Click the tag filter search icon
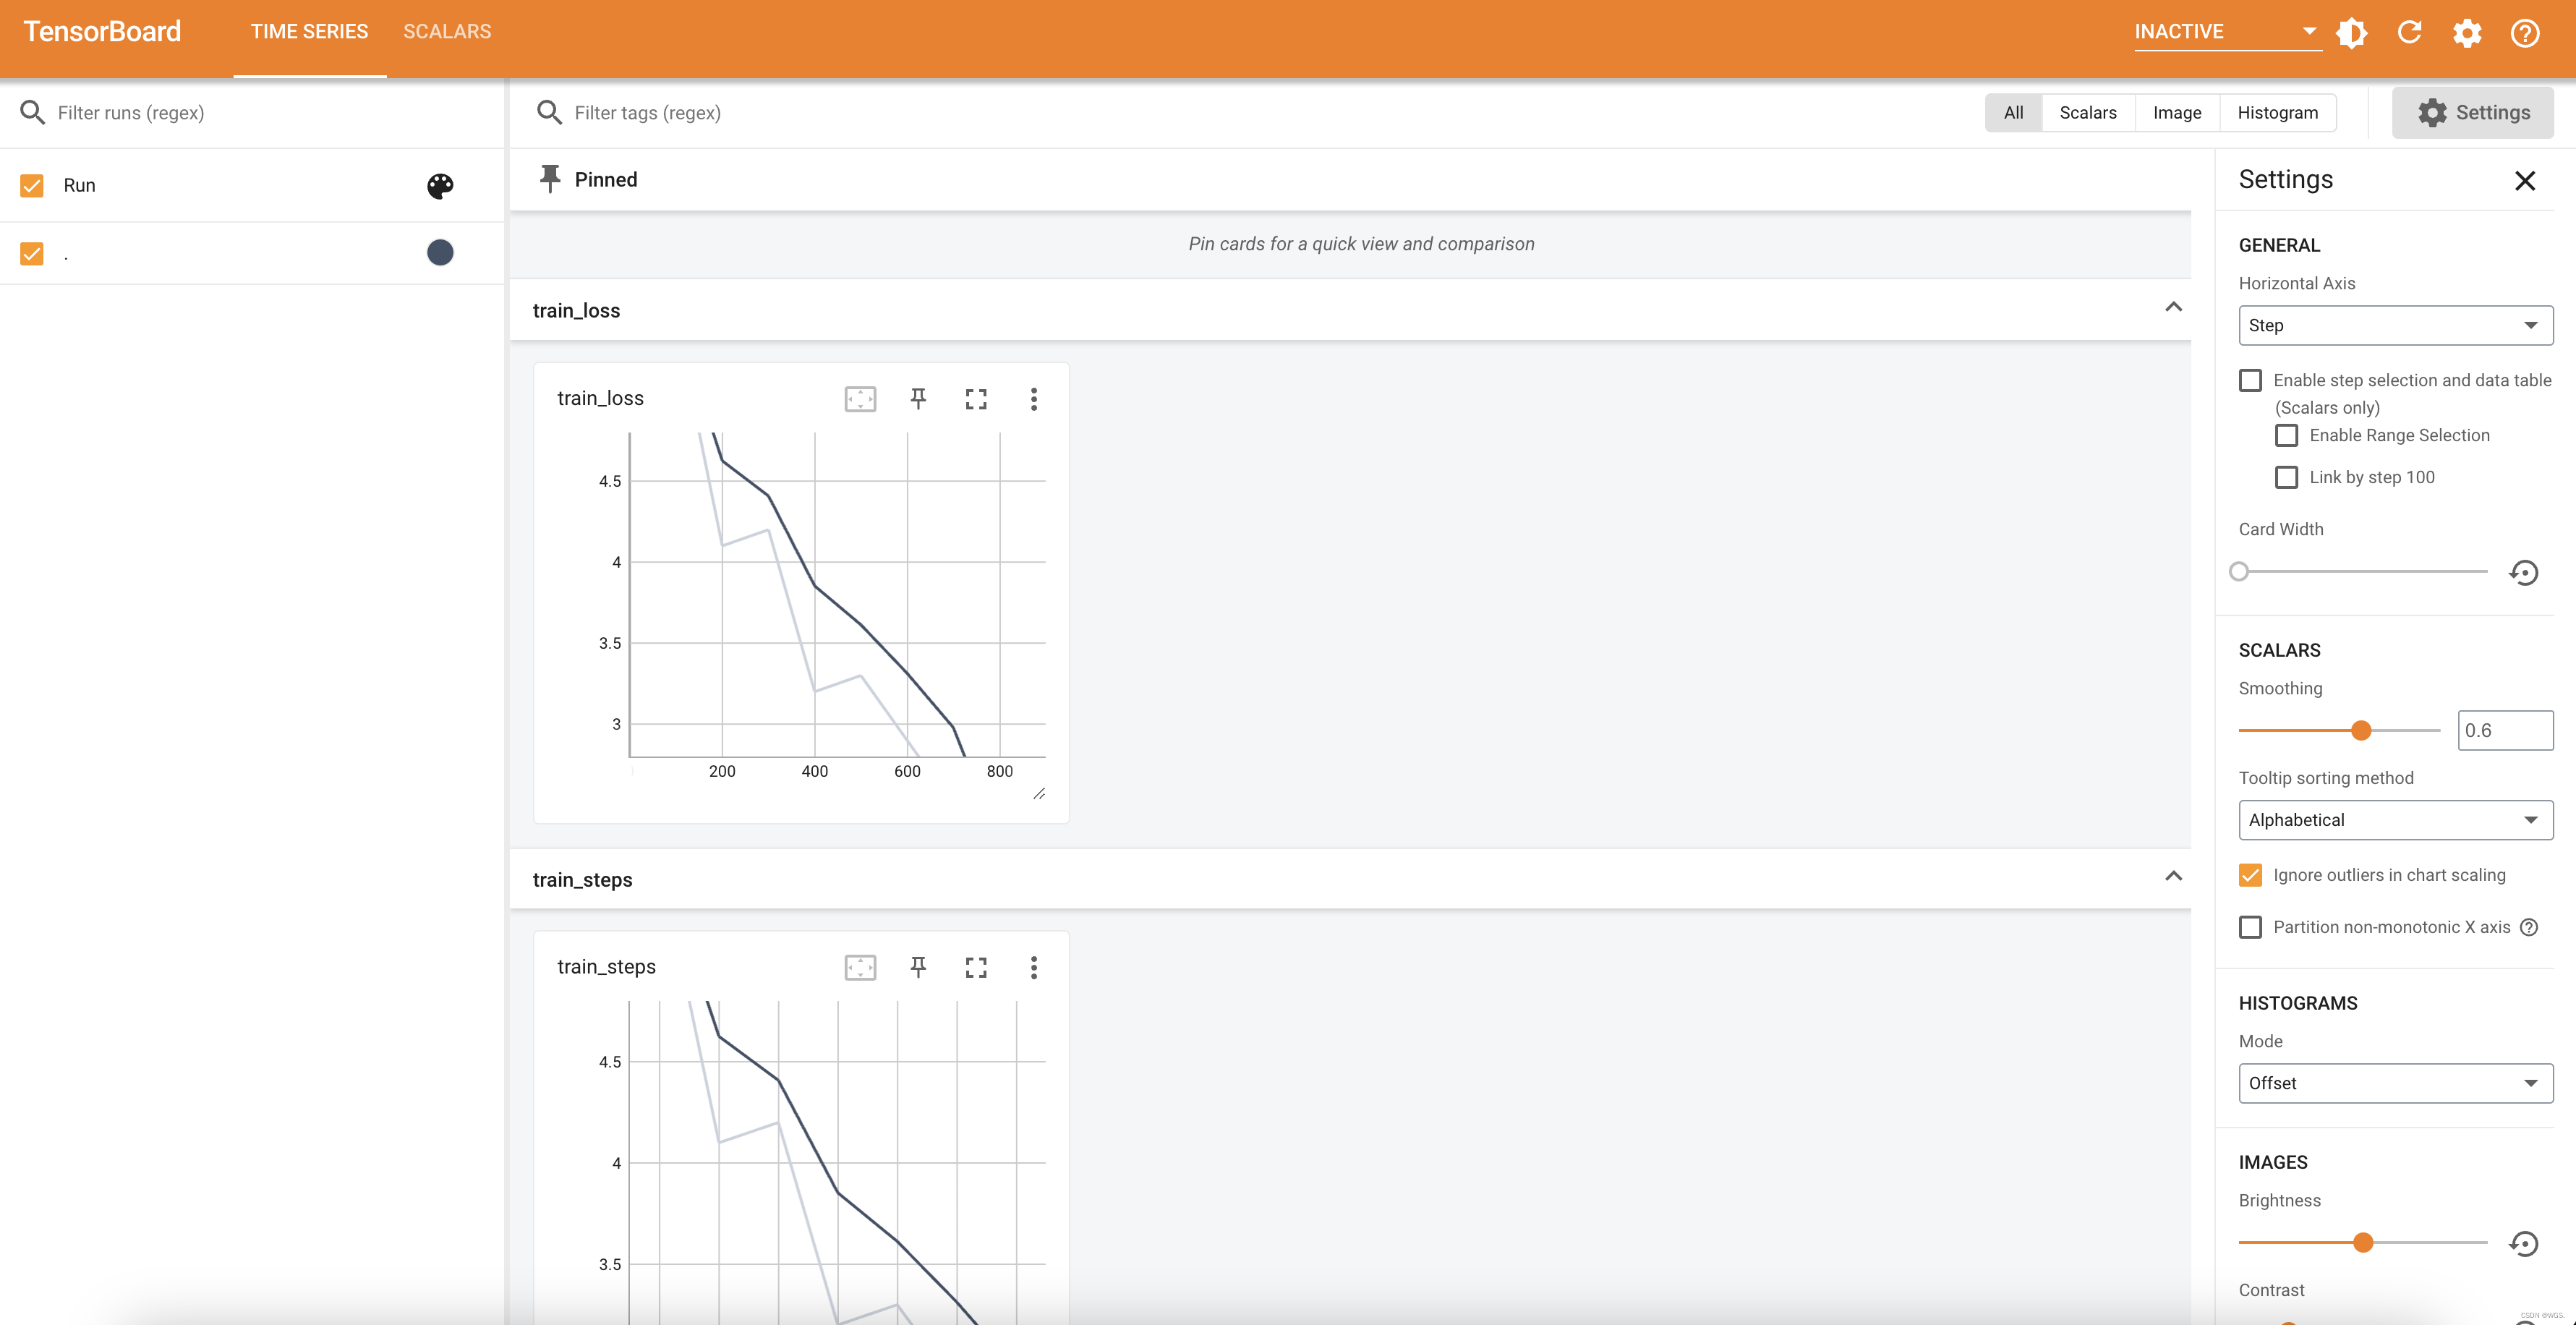 point(549,112)
